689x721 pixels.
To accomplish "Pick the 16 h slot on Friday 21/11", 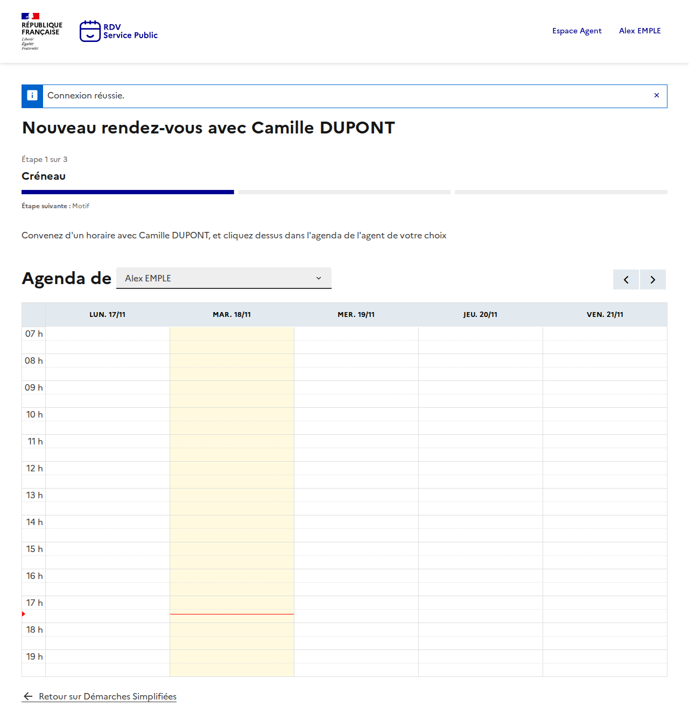I will tap(604, 576).
